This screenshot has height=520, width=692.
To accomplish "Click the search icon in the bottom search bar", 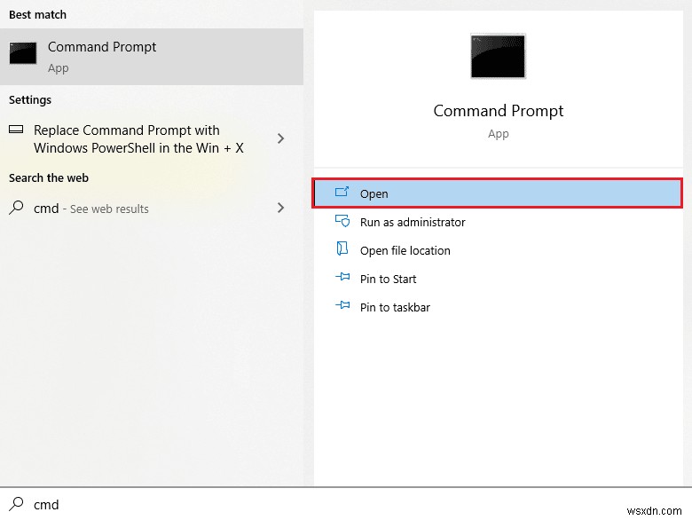I will (16, 504).
